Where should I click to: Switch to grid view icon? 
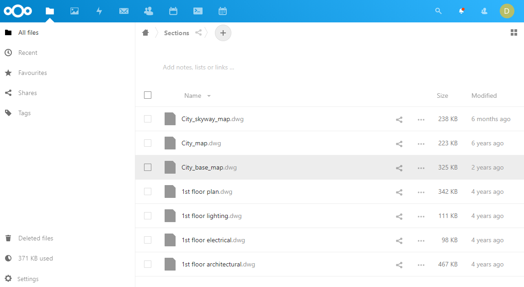[514, 32]
